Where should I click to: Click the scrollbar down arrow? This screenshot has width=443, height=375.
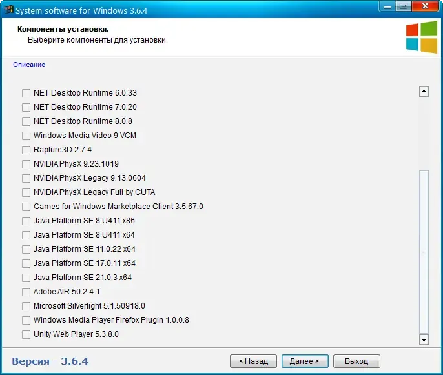coord(424,340)
